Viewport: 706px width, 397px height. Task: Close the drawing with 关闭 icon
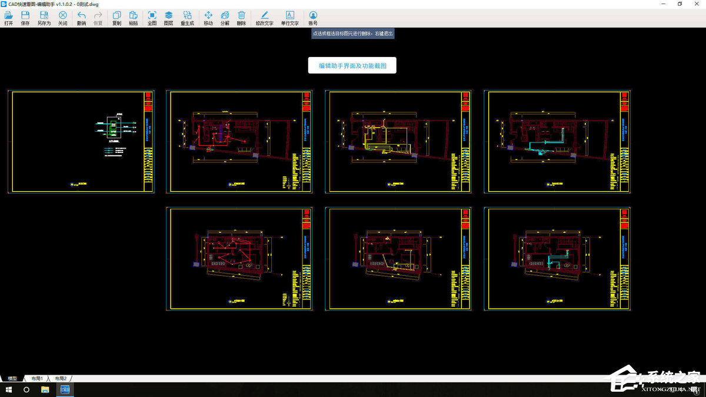tap(62, 18)
